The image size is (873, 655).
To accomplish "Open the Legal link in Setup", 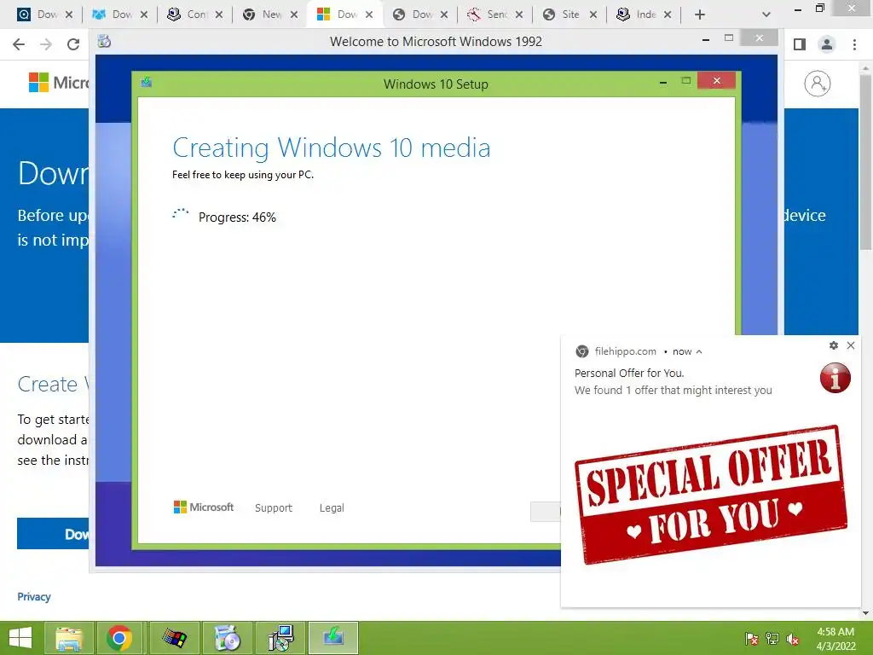I will pos(332,508).
